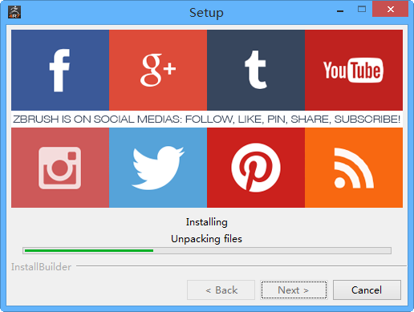This screenshot has height=312, width=414.
Task: Click the ZBrush 4R7 title bar icon
Action: (14, 12)
